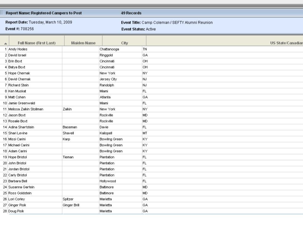Click the name Adina Sharfstein
Image resolution: width=303 pixels, height=227 pixels.
tap(21, 127)
